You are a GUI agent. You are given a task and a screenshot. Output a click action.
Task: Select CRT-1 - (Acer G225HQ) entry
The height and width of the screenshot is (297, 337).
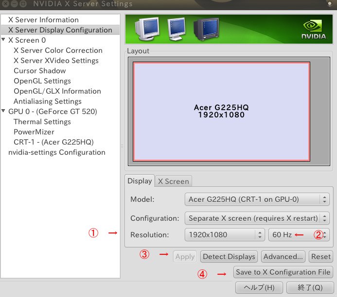(53, 142)
